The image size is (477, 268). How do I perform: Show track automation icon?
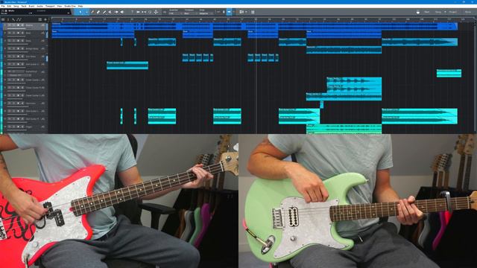pos(19,19)
